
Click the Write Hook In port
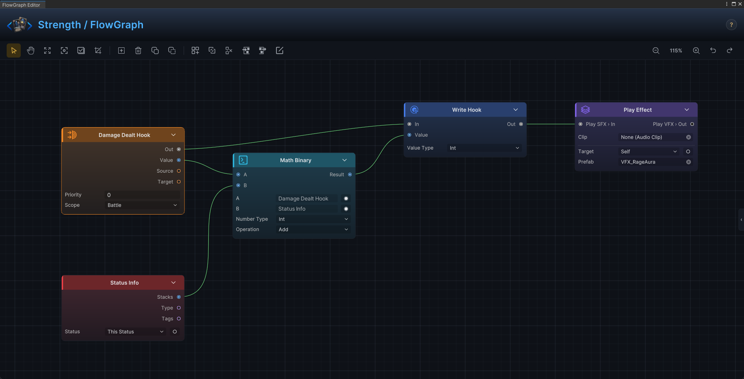point(410,124)
